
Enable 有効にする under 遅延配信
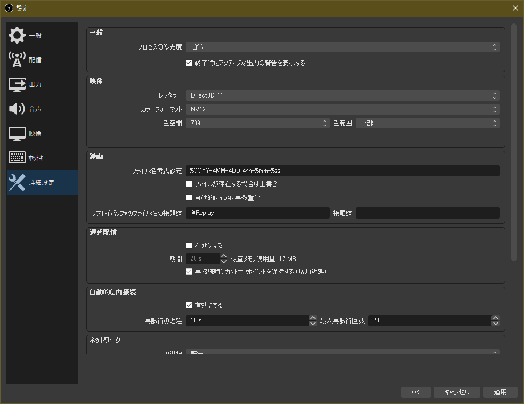189,245
